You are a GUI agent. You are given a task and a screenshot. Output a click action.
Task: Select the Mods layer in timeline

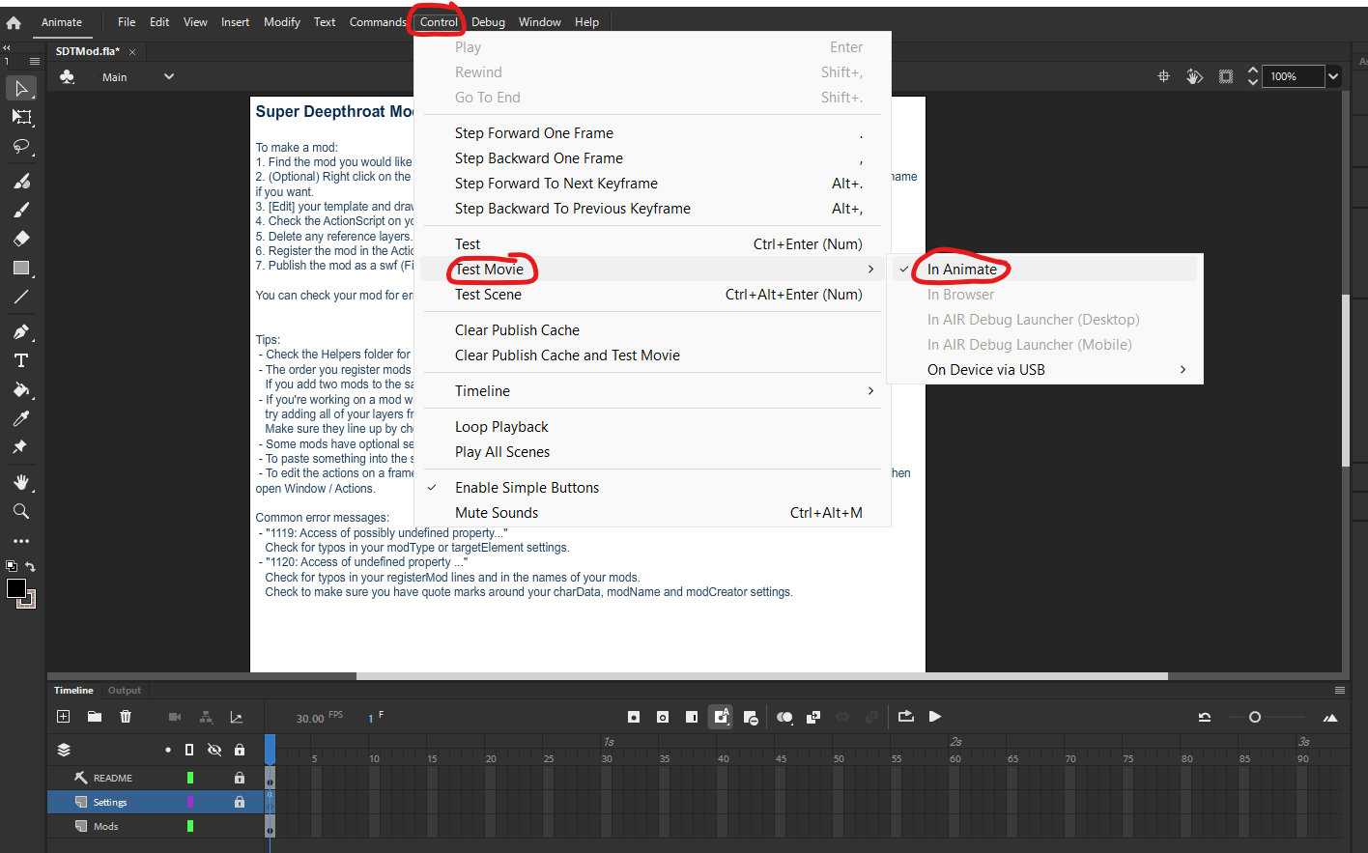click(106, 827)
